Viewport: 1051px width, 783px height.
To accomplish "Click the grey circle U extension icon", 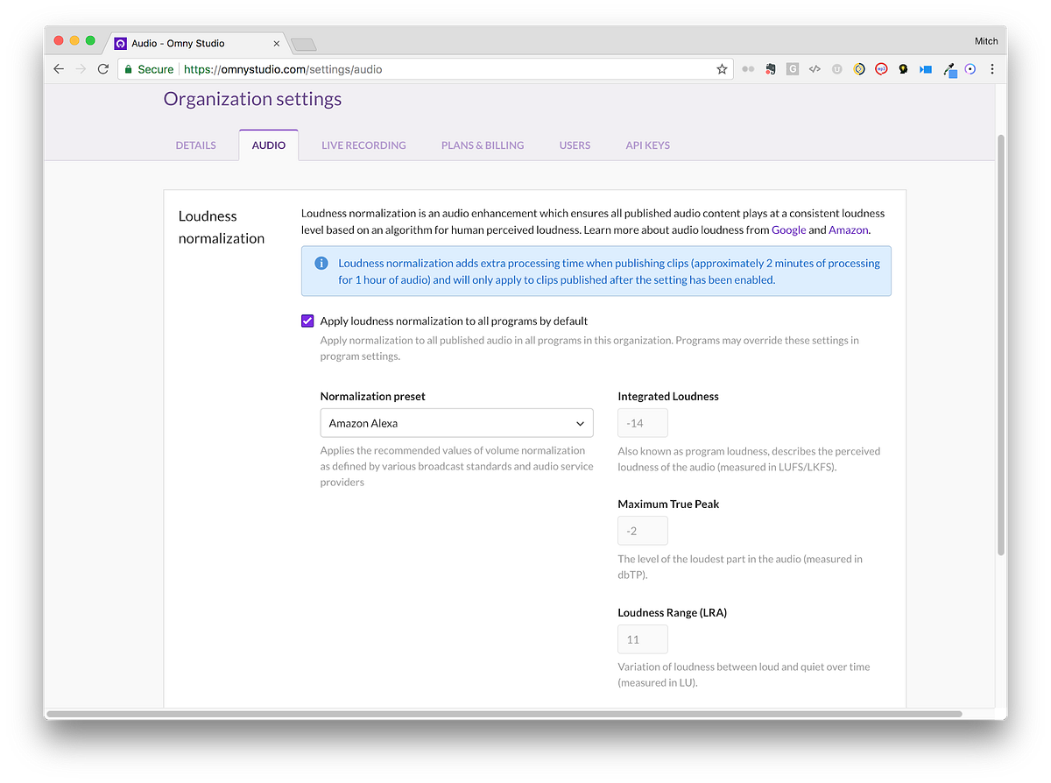I will pos(837,69).
